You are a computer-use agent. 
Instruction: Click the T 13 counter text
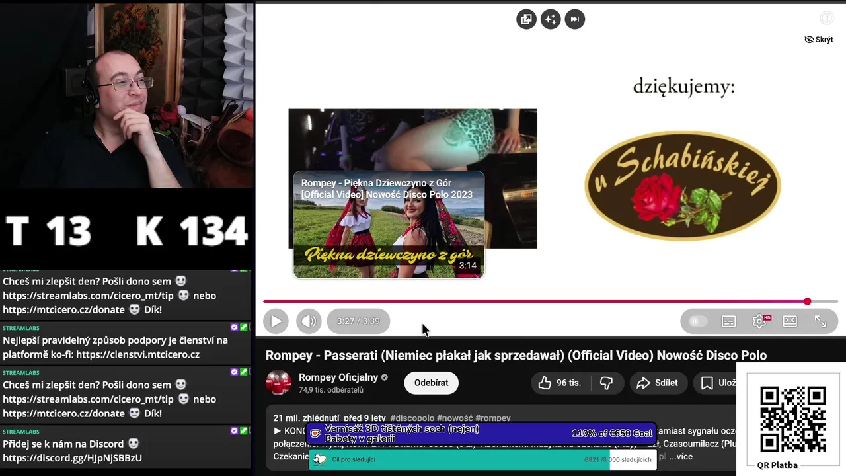click(48, 231)
